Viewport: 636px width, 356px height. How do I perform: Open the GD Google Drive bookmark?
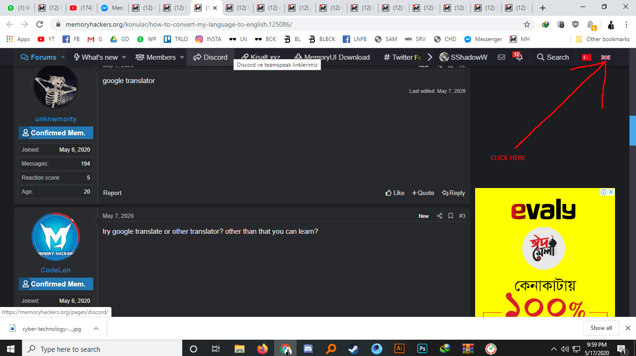[119, 39]
